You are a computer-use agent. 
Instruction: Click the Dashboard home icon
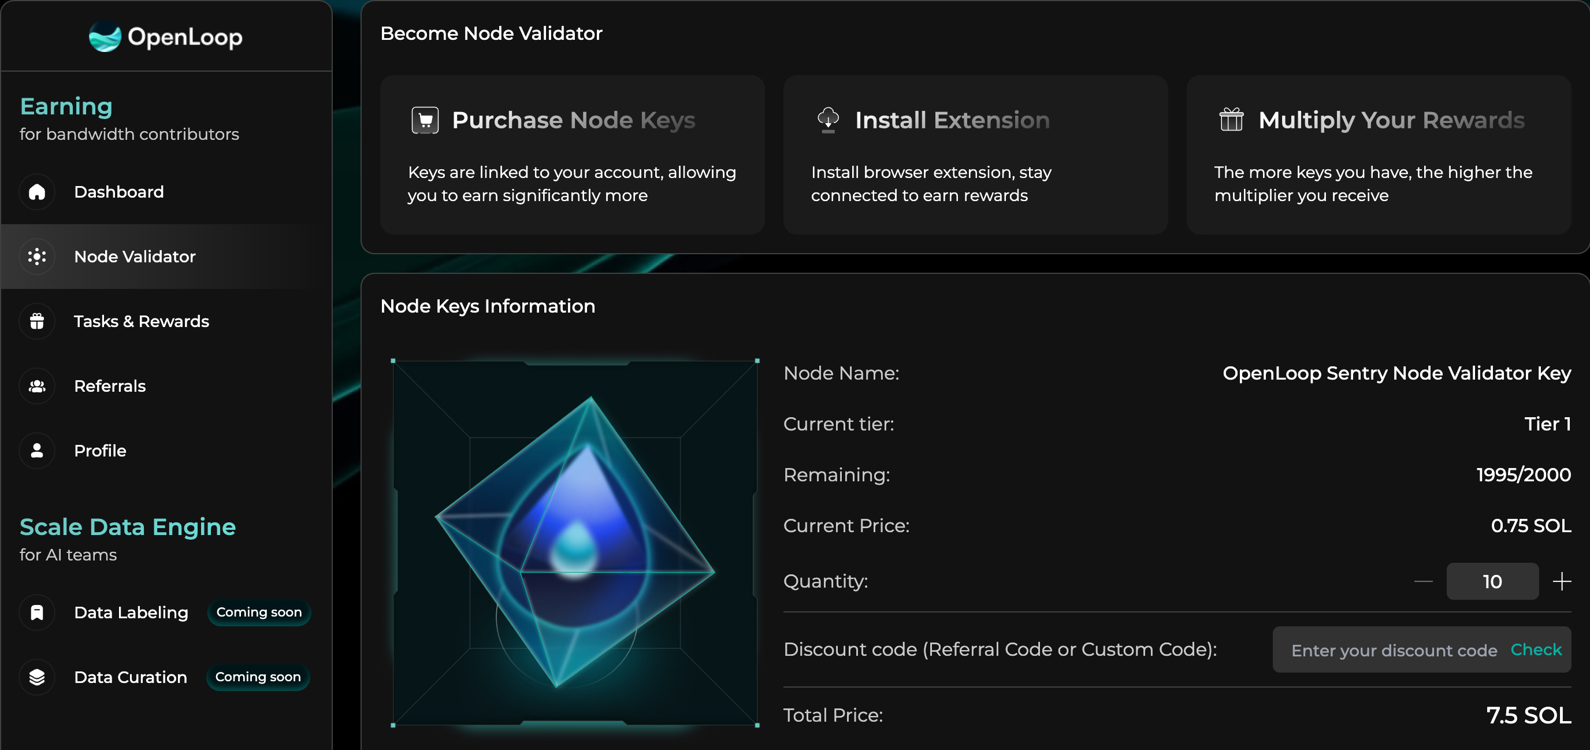[x=37, y=192]
